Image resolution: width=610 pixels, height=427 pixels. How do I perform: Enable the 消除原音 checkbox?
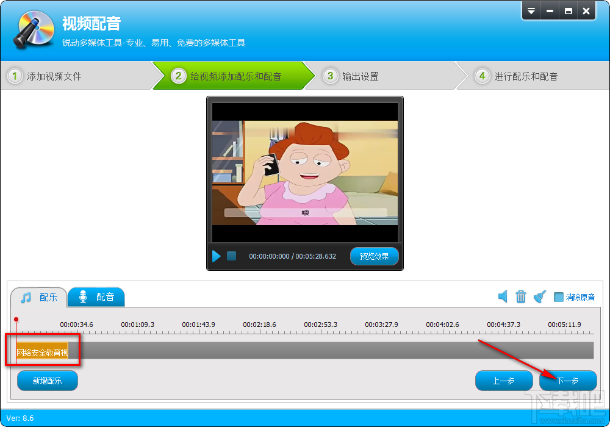pos(559,297)
